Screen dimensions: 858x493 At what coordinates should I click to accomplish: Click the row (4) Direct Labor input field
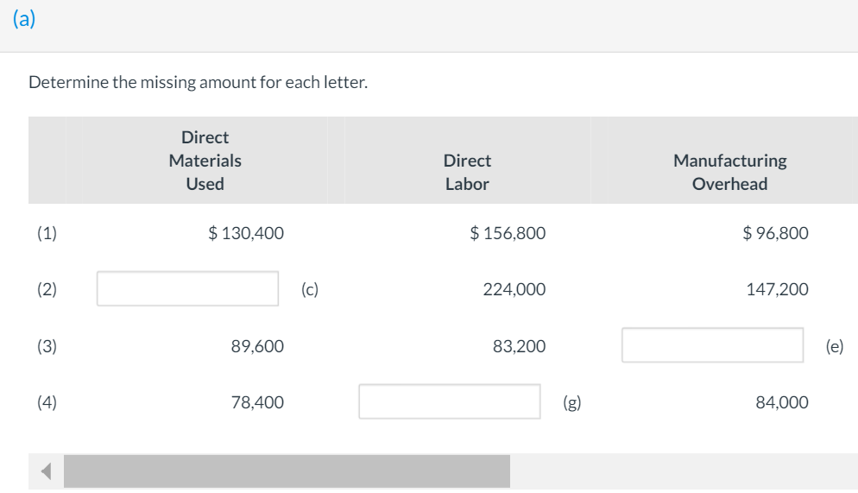click(450, 401)
